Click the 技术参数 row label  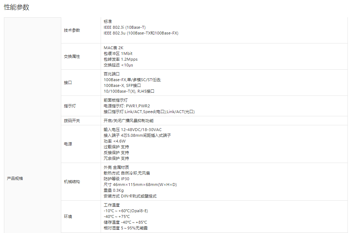pos(72,30)
